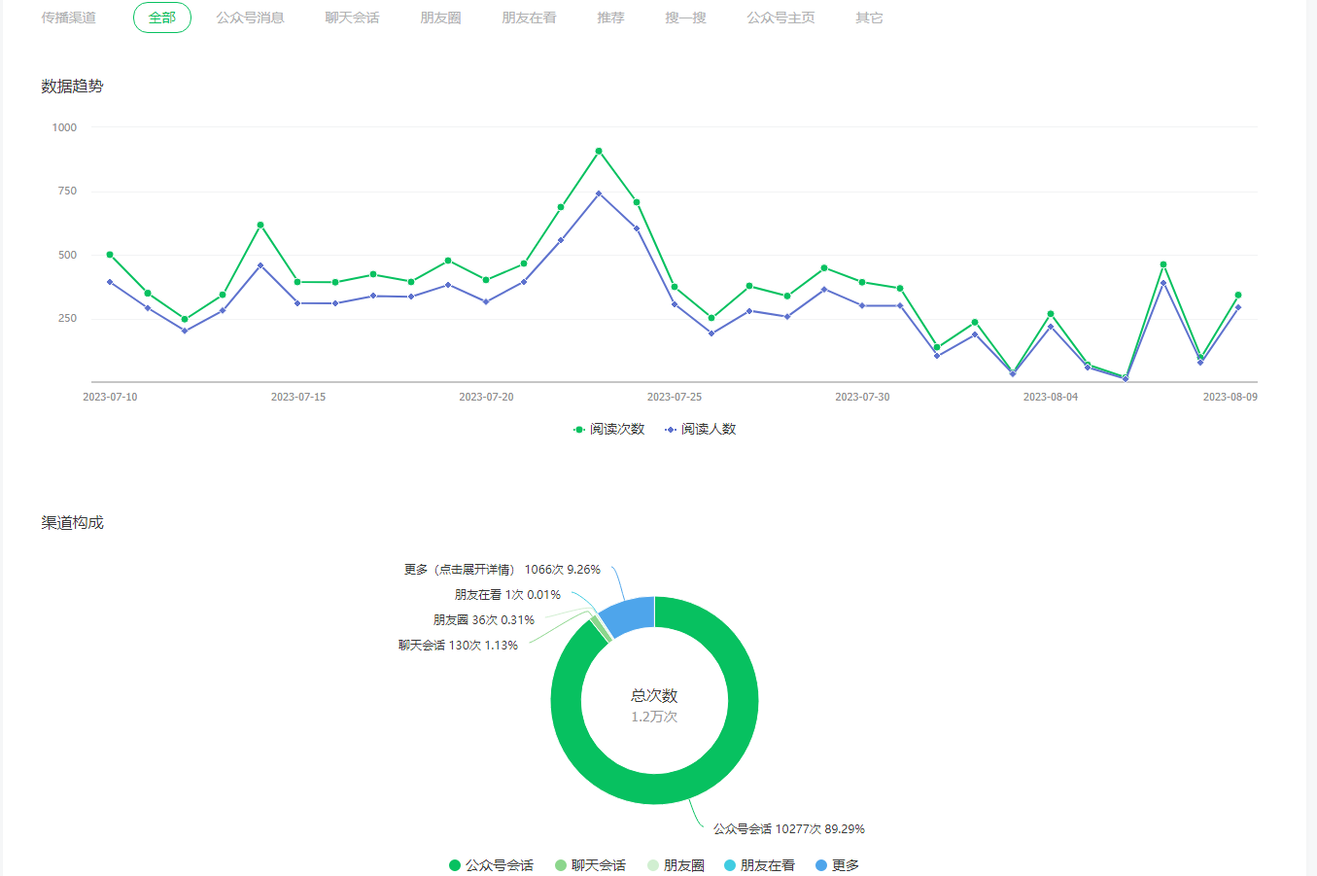Toggle 聊天会话 legend item below donut
Screen dimensions: 1317x876
[590, 864]
